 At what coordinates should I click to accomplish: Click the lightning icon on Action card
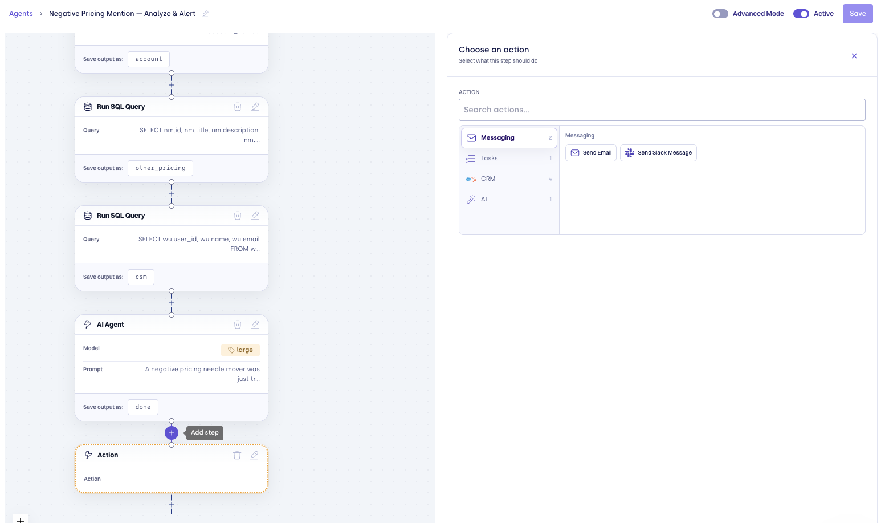coord(88,455)
